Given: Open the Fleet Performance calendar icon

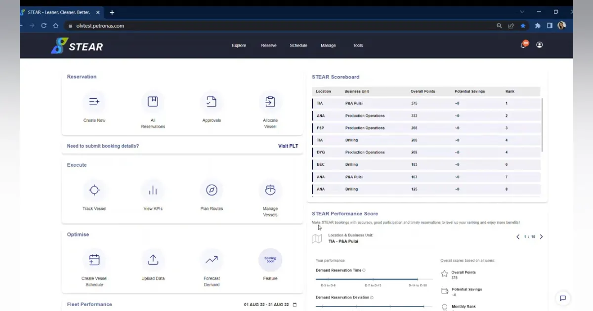Looking at the screenshot, I should [x=295, y=305].
